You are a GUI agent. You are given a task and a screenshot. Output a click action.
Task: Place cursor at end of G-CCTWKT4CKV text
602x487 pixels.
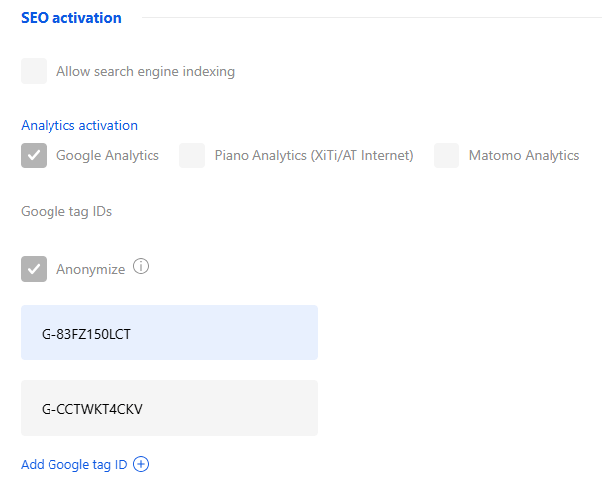click(x=145, y=408)
